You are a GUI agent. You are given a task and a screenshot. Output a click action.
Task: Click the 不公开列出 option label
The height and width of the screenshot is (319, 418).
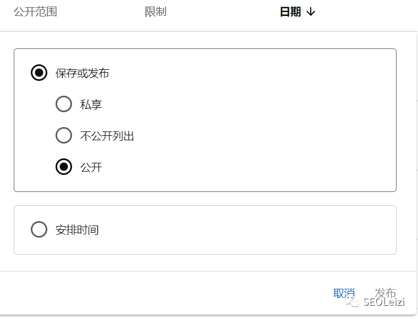click(107, 136)
